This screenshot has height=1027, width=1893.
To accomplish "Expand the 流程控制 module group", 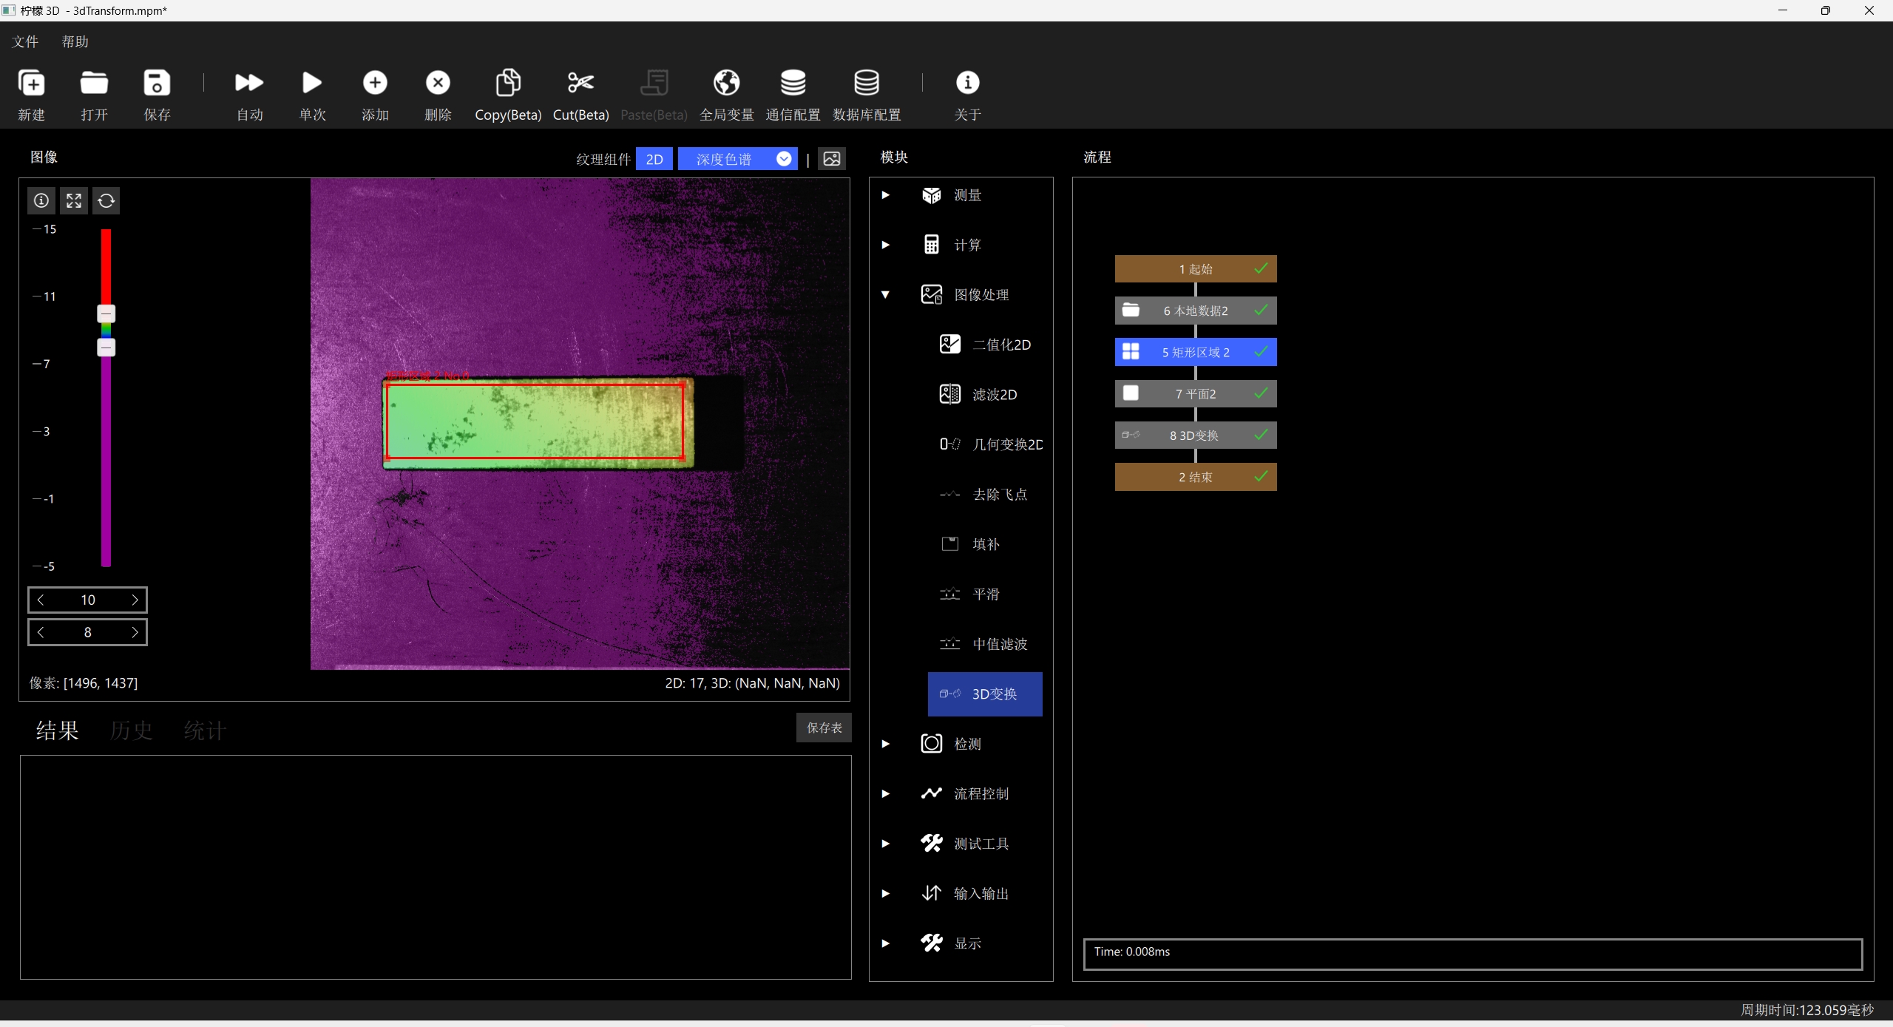I will pyautogui.click(x=885, y=793).
